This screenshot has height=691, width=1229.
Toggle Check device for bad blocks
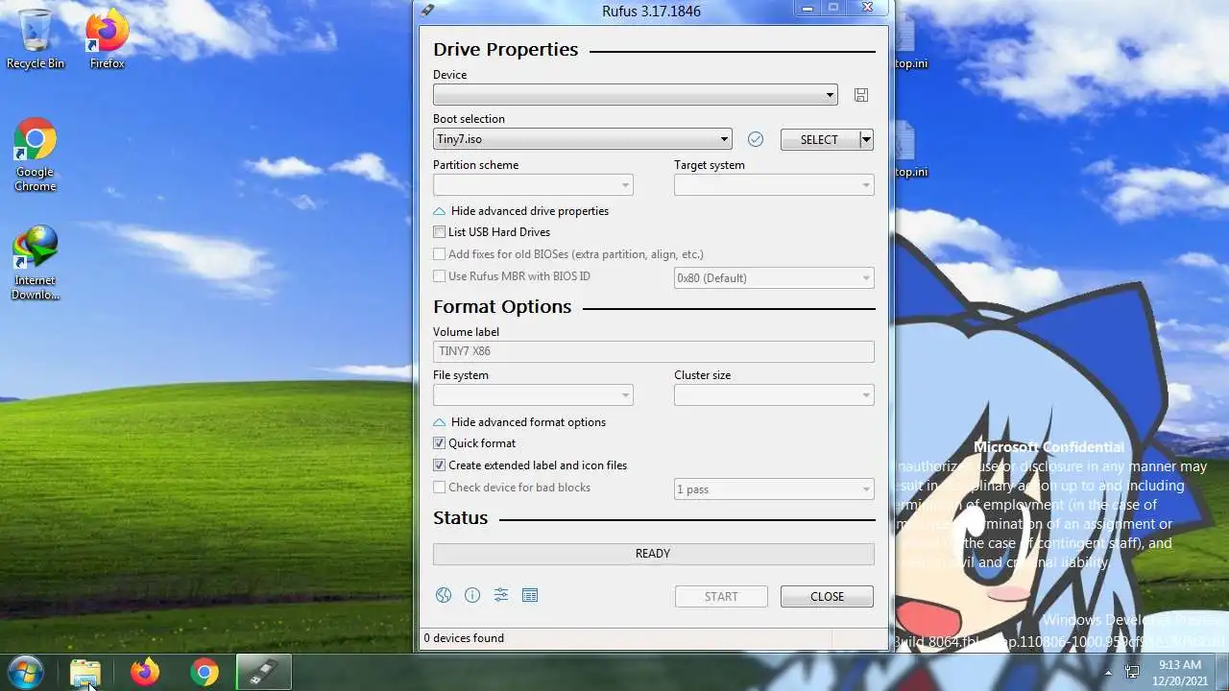439,488
